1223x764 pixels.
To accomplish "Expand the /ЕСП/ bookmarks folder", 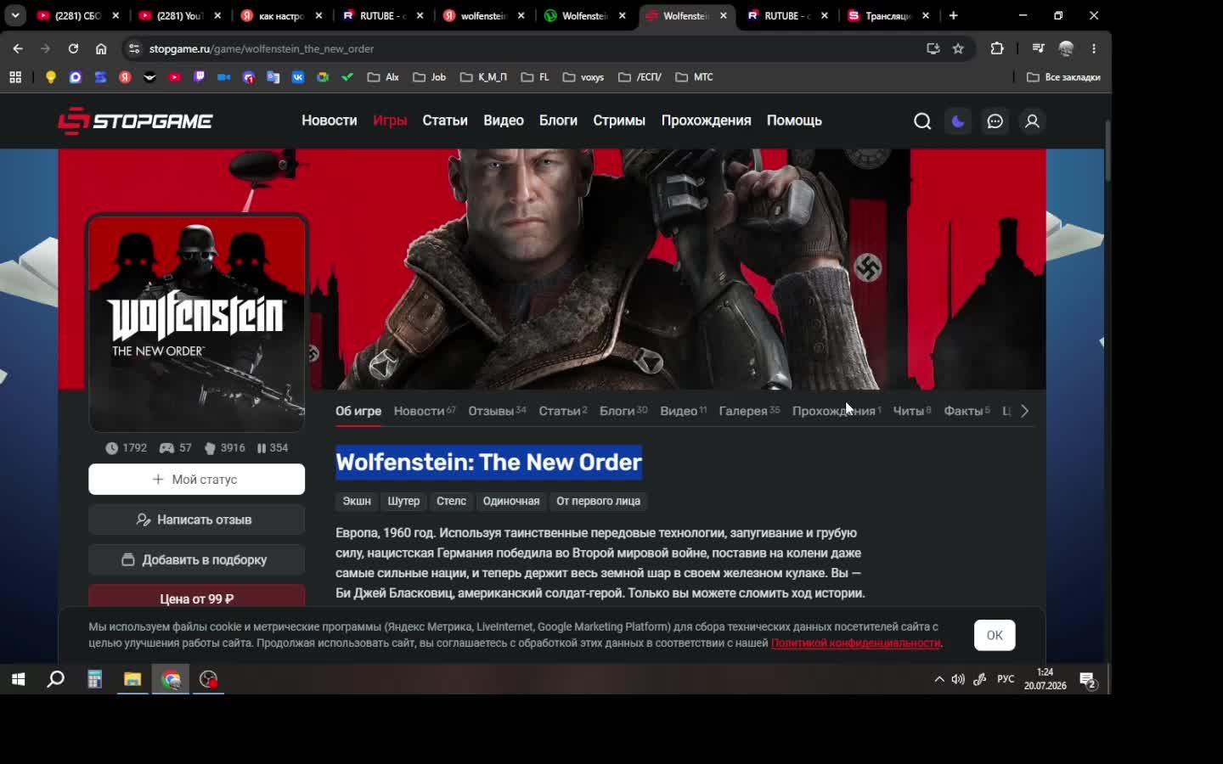I will click(x=640, y=77).
